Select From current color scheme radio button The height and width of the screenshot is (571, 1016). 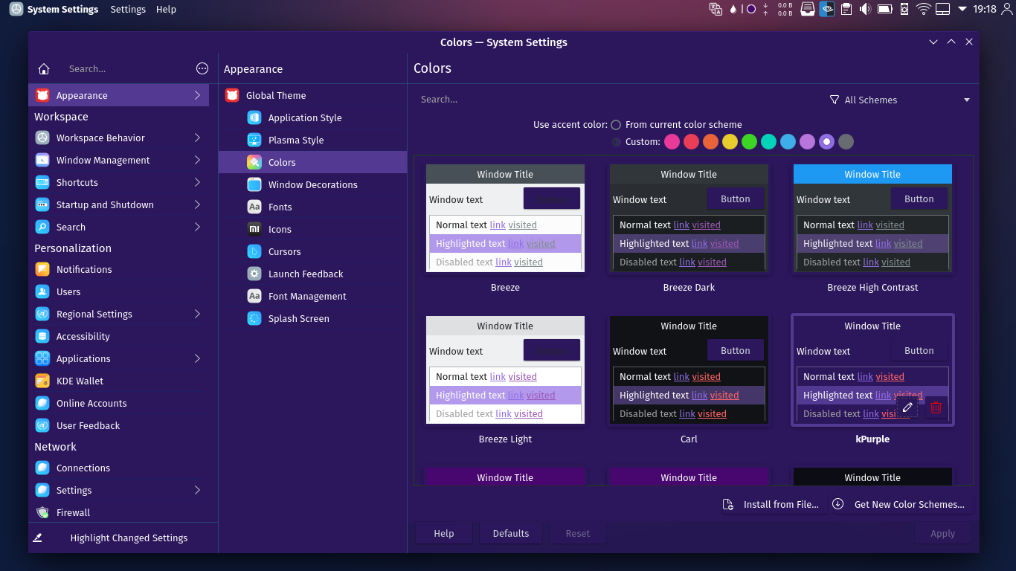point(616,125)
